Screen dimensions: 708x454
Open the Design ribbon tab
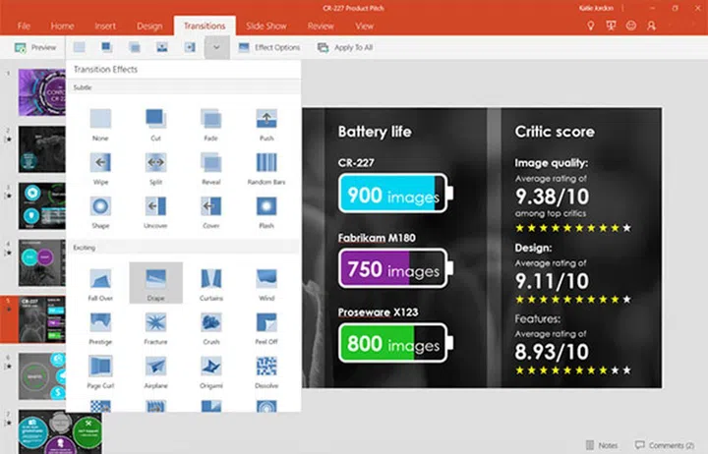click(x=149, y=26)
